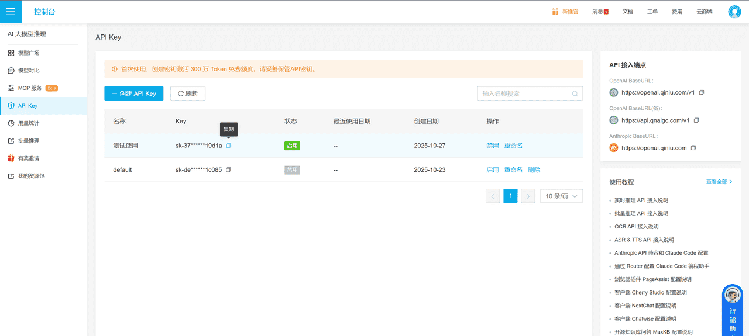Click the 启用 green status tag
The width and height of the screenshot is (749, 336).
(x=292, y=146)
